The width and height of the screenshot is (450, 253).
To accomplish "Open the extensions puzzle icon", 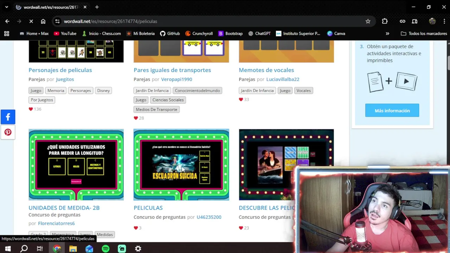I will pos(385,21).
